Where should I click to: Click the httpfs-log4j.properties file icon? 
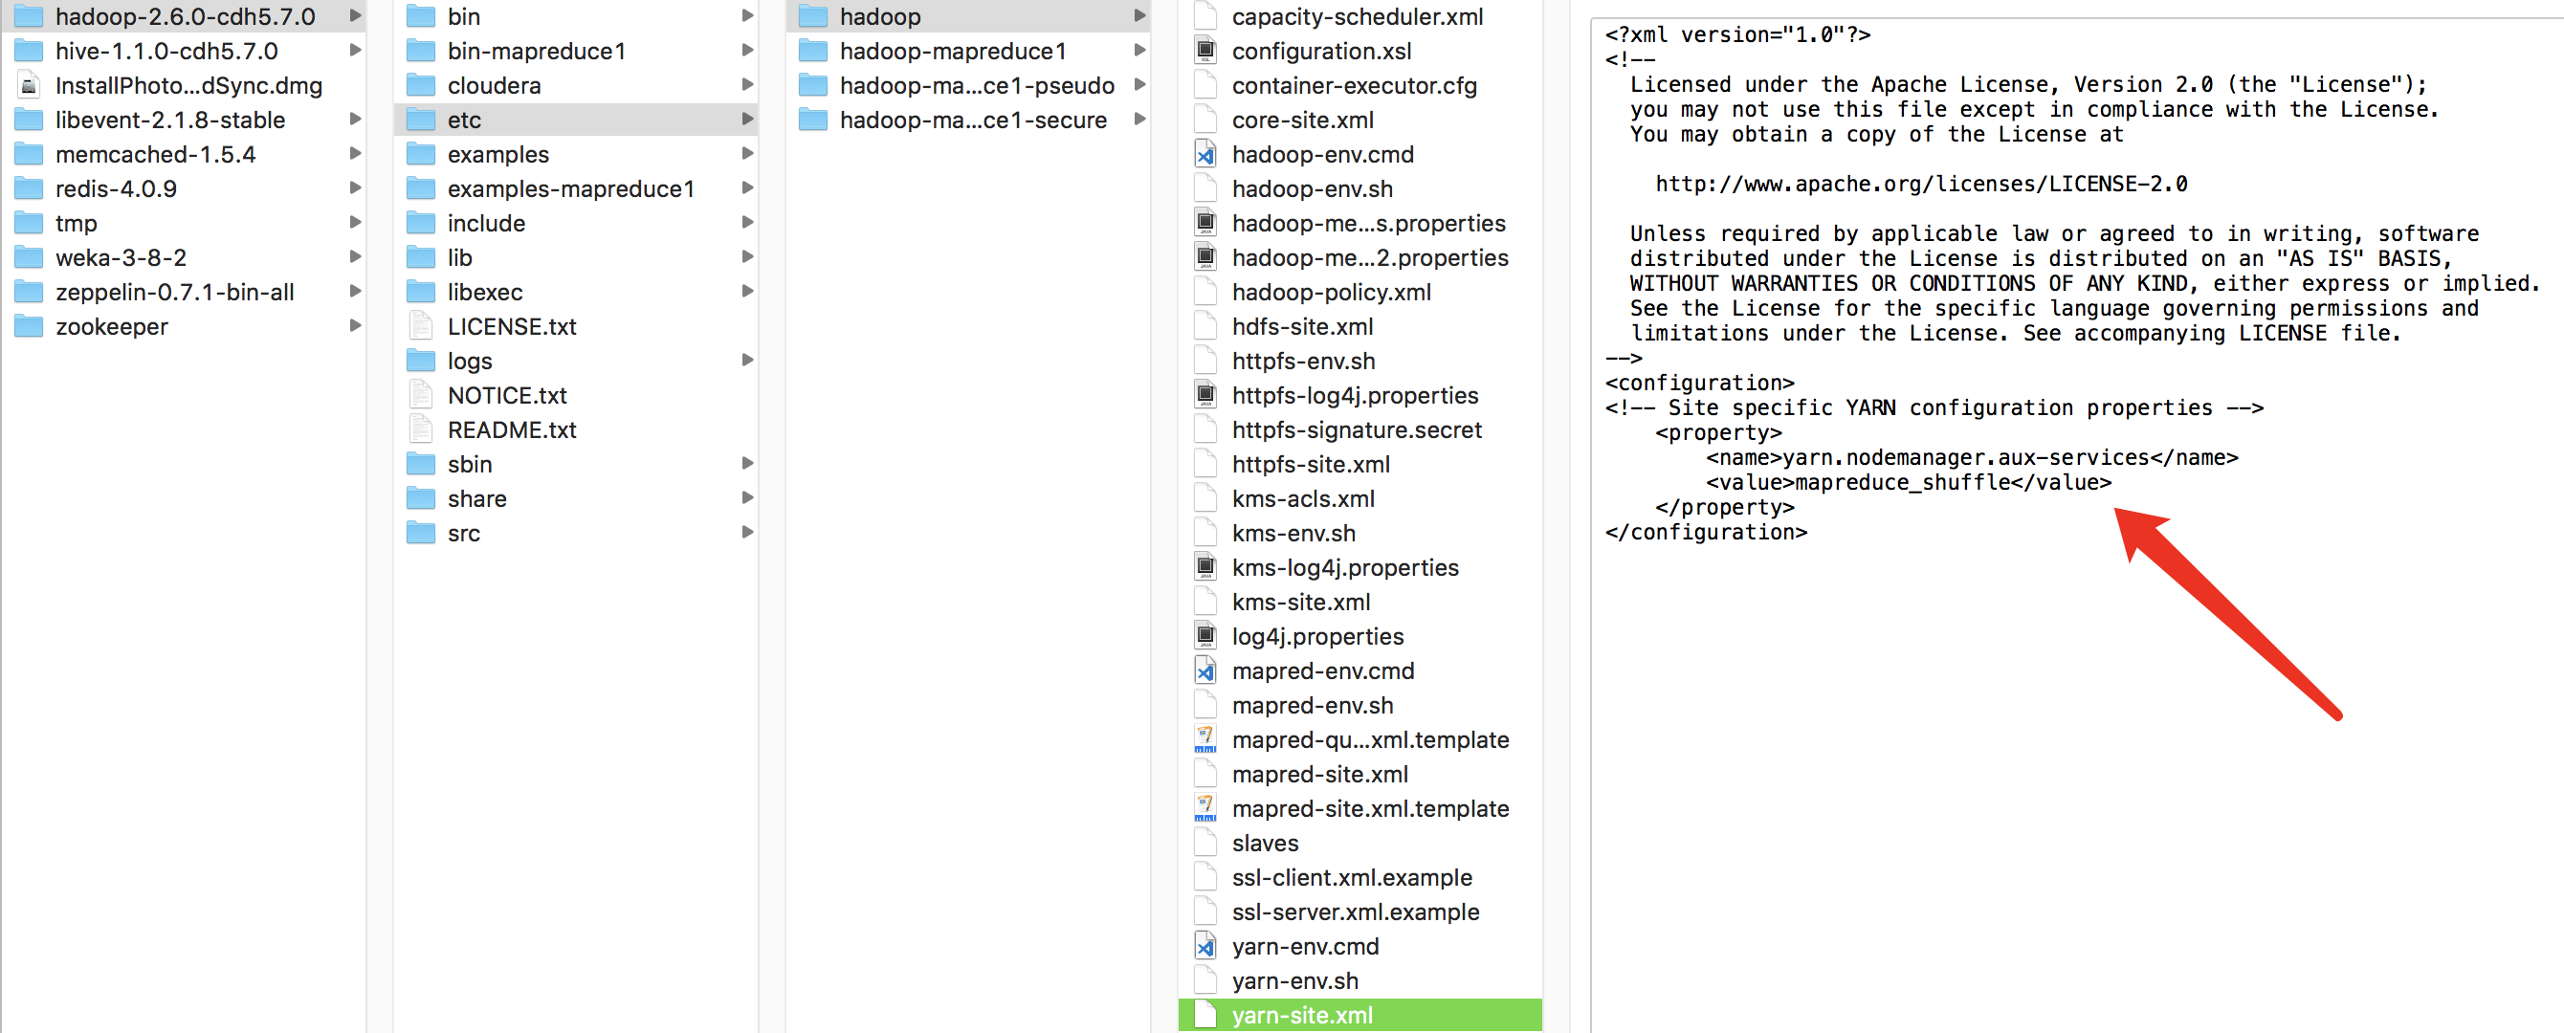coord(1205,395)
